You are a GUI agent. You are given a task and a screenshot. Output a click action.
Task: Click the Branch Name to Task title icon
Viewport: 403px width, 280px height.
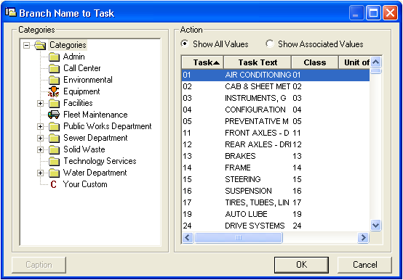[10, 12]
